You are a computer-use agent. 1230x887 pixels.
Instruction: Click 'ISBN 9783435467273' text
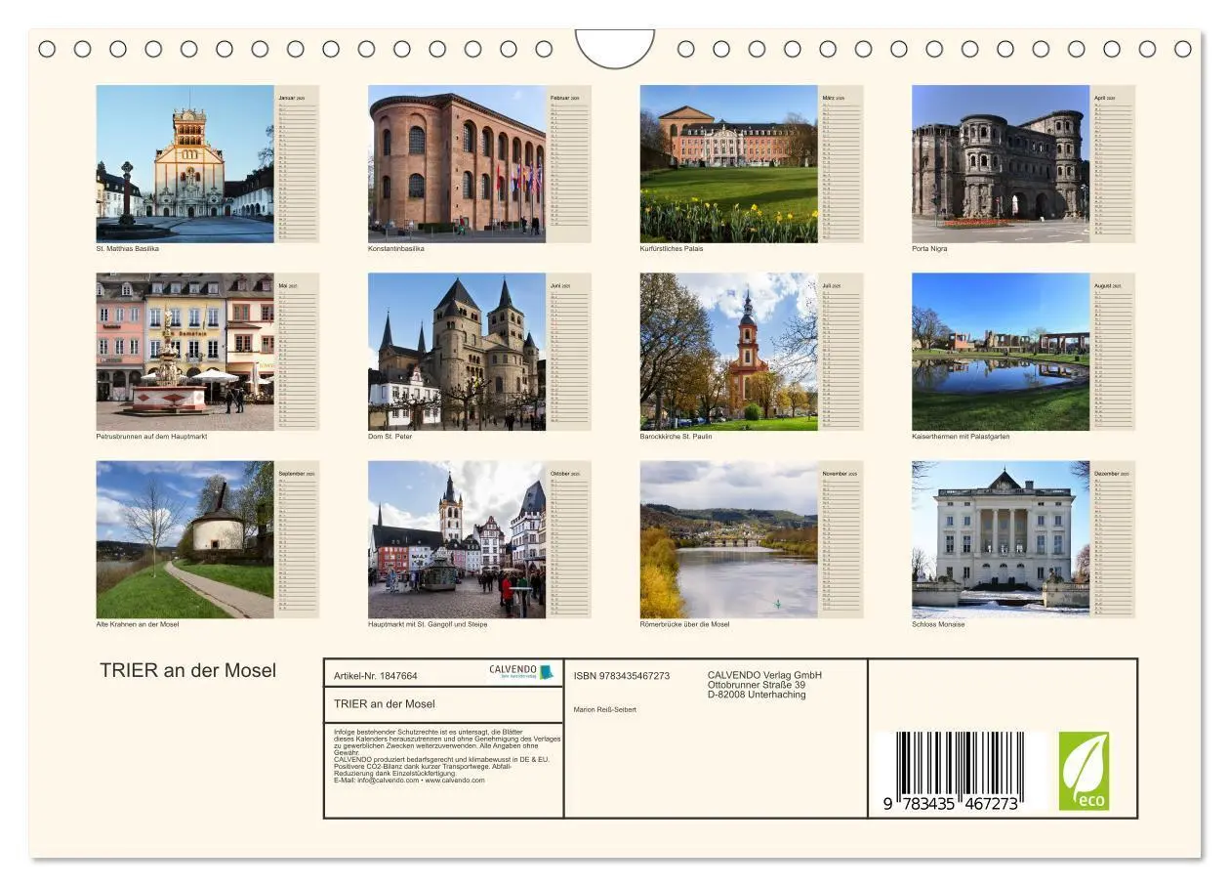pyautogui.click(x=622, y=676)
